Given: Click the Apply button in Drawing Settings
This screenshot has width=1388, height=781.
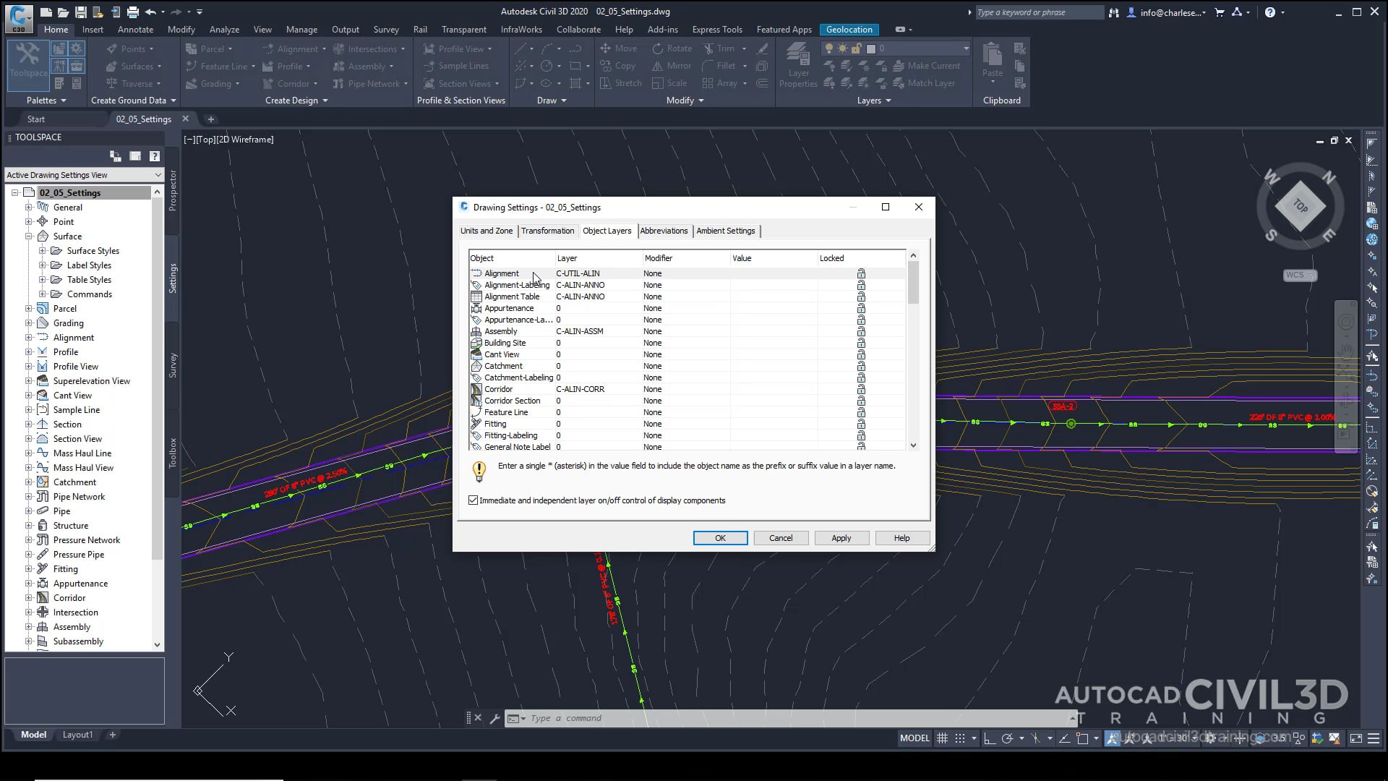Looking at the screenshot, I should point(841,538).
